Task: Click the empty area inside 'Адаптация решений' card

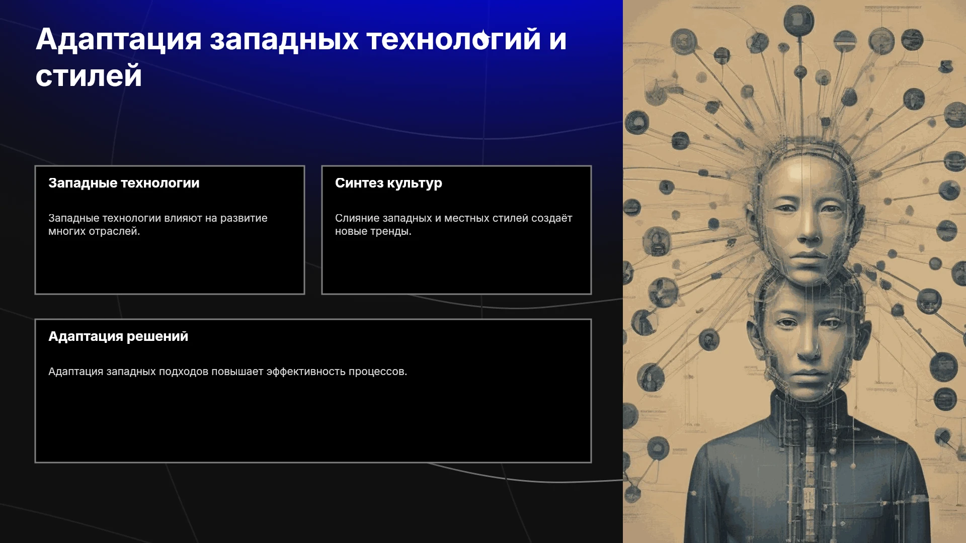Action: click(x=313, y=422)
